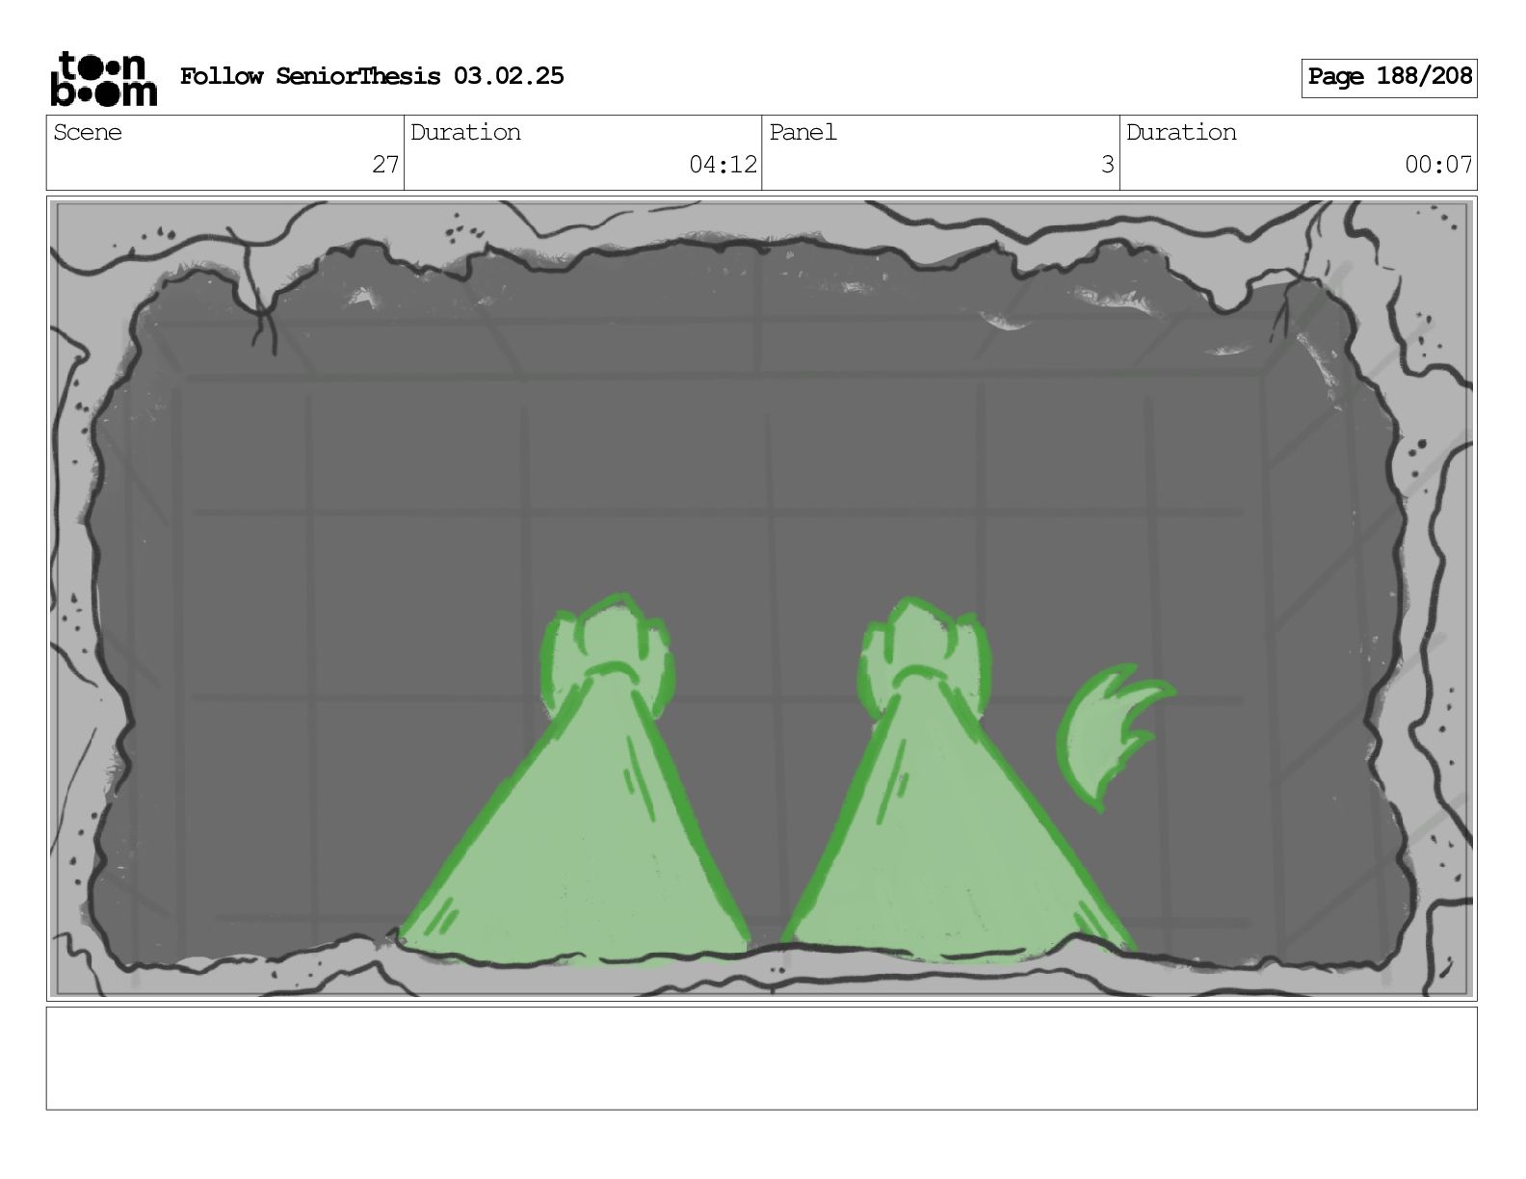The height and width of the screenshot is (1179, 1526).
Task: Click the empty notes box below the panel
Action: 762,1058
